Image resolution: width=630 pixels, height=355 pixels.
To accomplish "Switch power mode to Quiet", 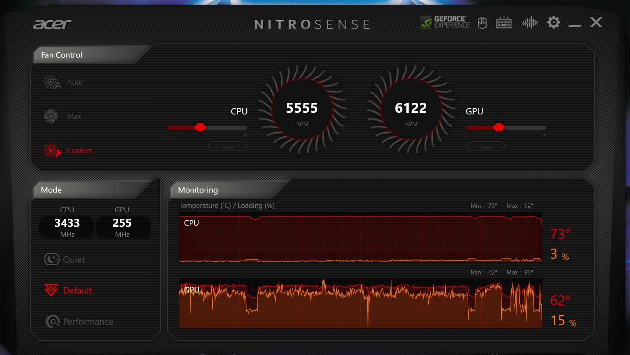I will (74, 260).
